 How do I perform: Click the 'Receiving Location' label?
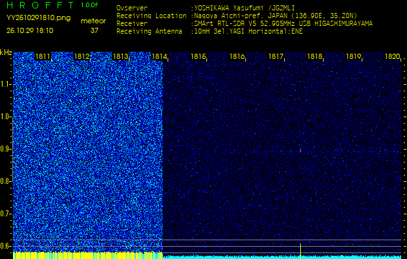[x=151, y=16]
